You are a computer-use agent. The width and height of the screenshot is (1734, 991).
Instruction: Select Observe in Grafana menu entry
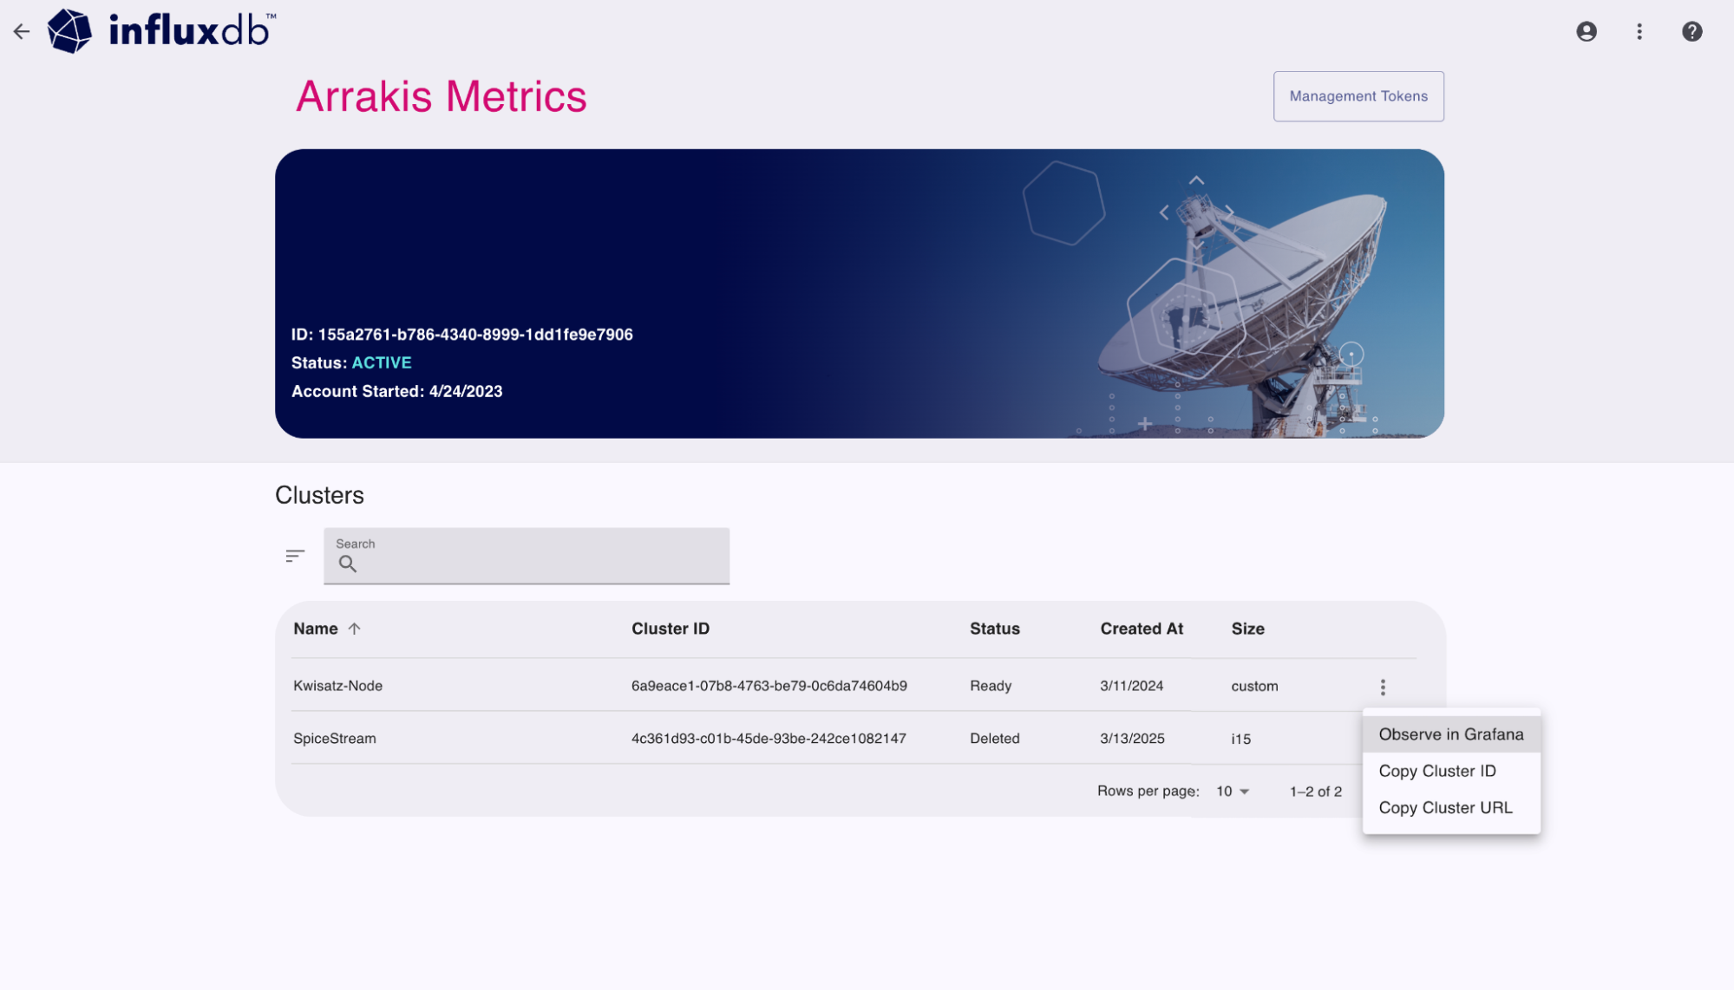pyautogui.click(x=1451, y=733)
